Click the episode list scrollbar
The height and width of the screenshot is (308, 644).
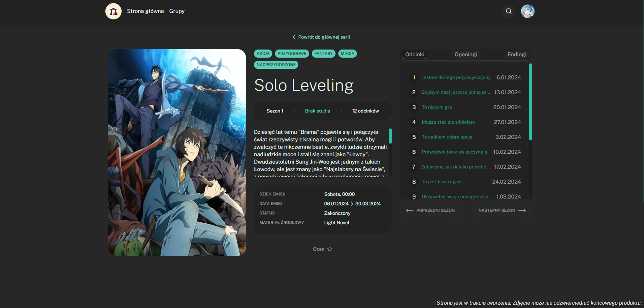tap(530, 102)
